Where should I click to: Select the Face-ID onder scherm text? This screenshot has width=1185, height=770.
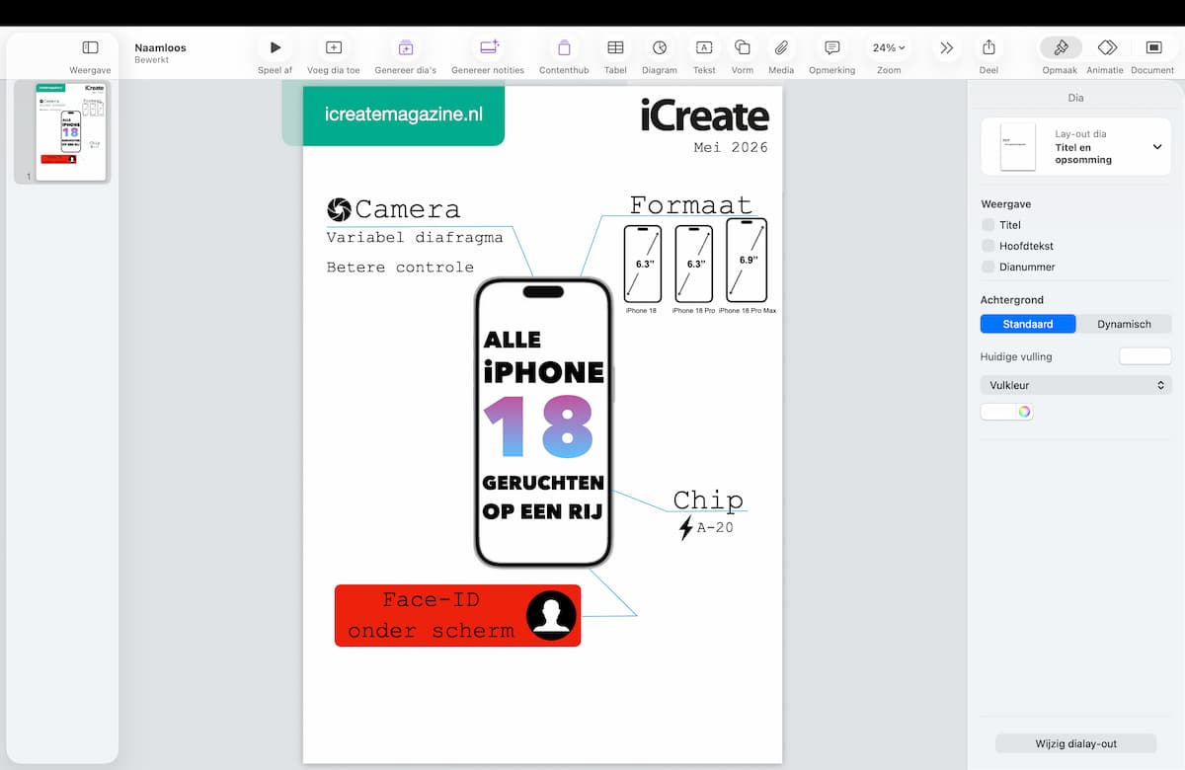click(432, 615)
